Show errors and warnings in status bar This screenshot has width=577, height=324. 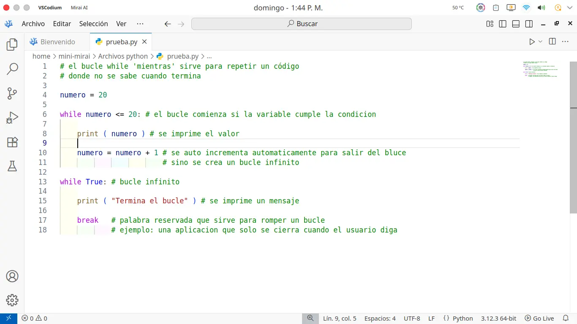pos(35,319)
